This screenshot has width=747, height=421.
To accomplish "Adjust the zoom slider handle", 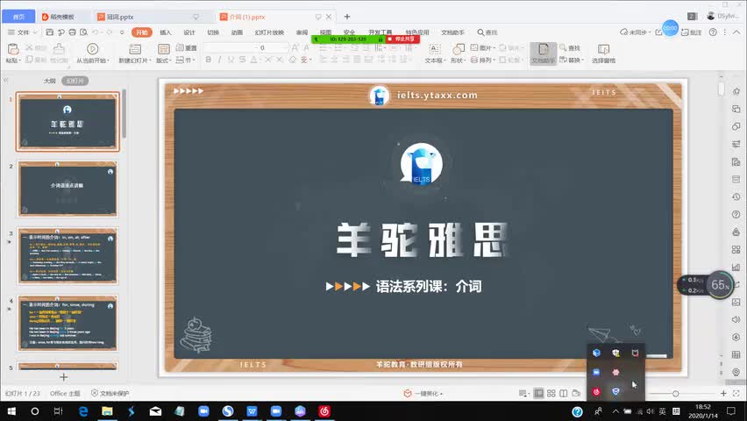I will pos(675,393).
